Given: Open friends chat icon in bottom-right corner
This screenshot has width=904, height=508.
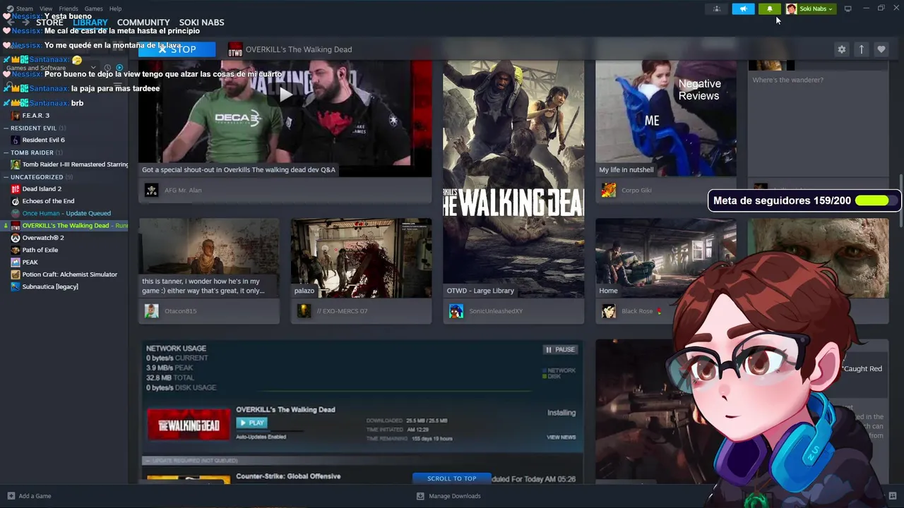Looking at the screenshot, I should (x=892, y=496).
